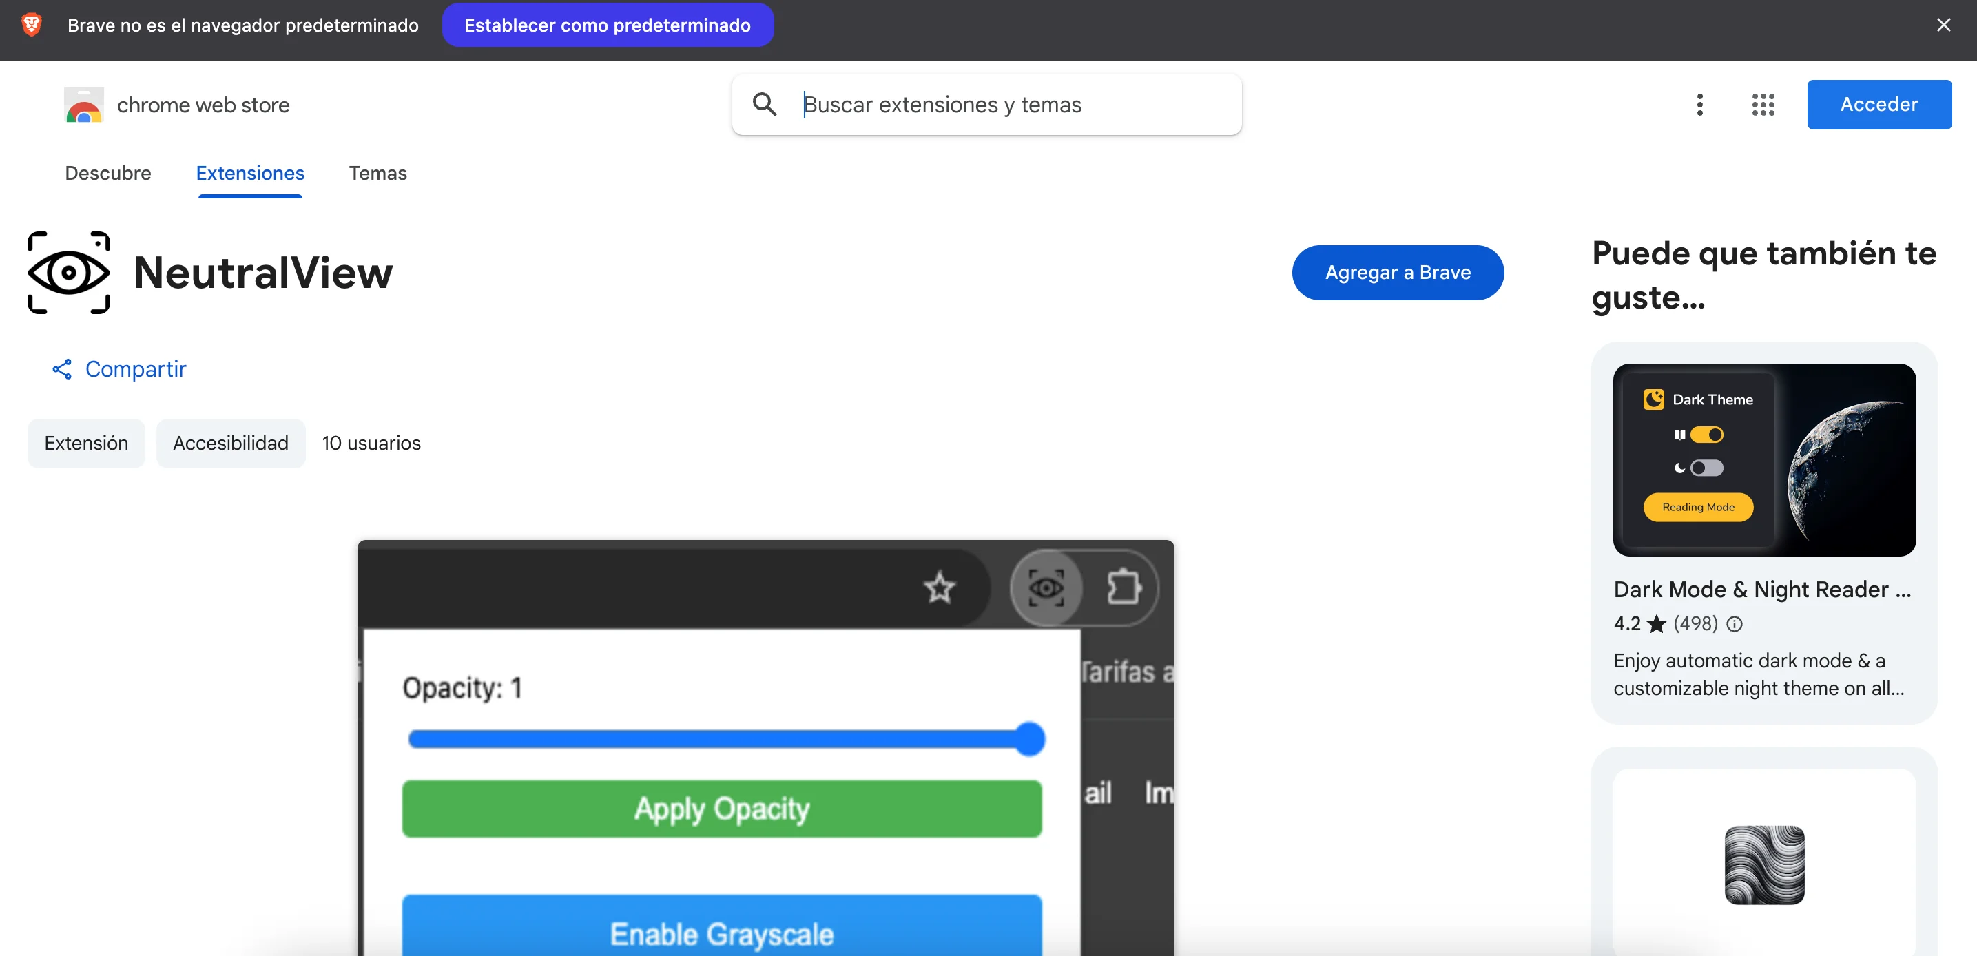Click the search magnifier icon

coord(765,103)
